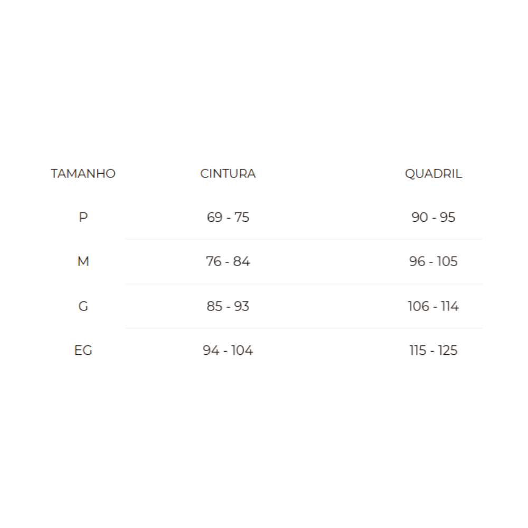Click the 96 - 105 hip value
The height and width of the screenshot is (528, 528).
433,261
